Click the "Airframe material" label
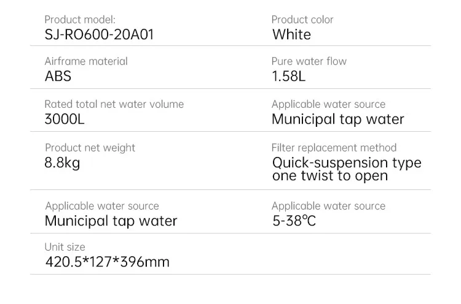Screen dimensions: 461x304 click(86, 61)
